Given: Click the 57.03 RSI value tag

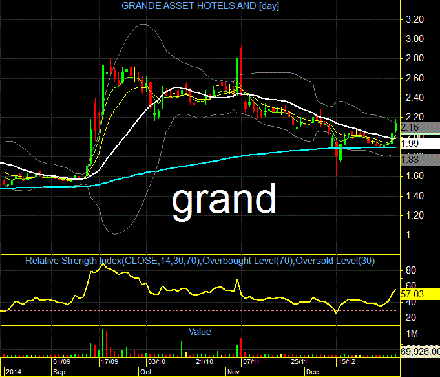Looking at the screenshot, I should click(420, 294).
